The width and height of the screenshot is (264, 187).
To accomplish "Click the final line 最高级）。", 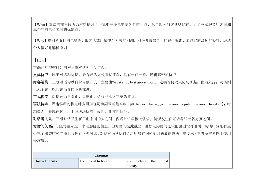I will pos(41,141).
